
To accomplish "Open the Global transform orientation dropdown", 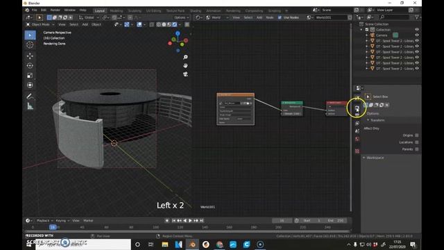I will 89,17.
